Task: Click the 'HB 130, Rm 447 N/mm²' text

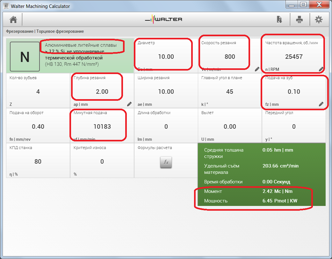Action: tap(72, 64)
